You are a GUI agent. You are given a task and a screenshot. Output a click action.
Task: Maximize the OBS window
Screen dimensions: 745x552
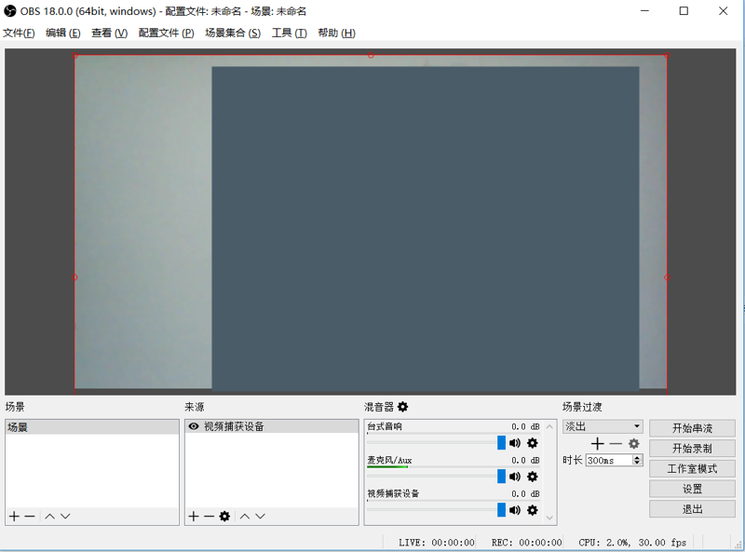[x=684, y=10]
